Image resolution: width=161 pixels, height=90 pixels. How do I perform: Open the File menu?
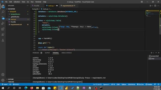pyautogui.click(x=6, y=2)
